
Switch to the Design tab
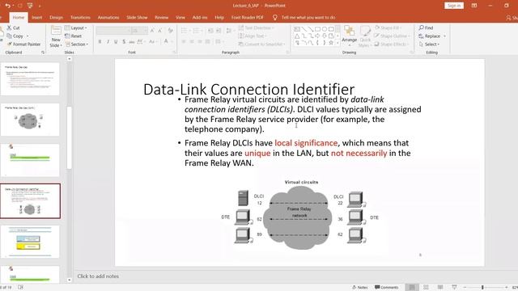[x=56, y=18]
